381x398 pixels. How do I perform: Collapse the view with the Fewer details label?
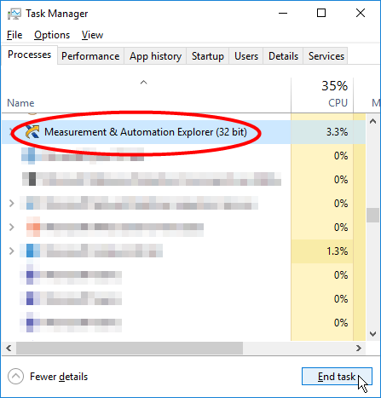(59, 377)
